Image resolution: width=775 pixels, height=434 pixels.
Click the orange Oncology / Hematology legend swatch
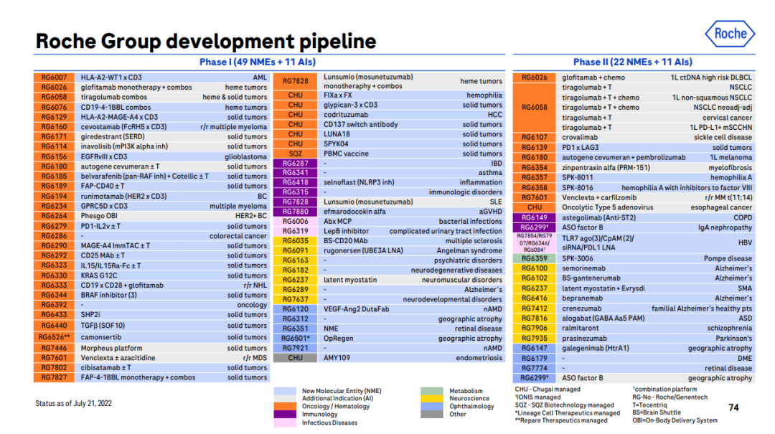point(285,406)
